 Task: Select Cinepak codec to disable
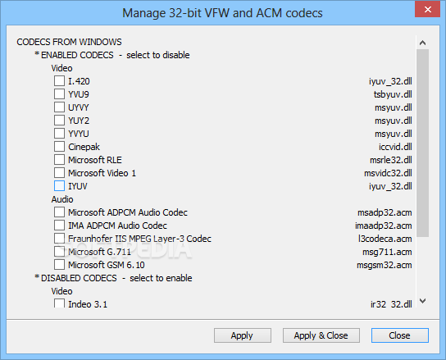click(x=59, y=147)
